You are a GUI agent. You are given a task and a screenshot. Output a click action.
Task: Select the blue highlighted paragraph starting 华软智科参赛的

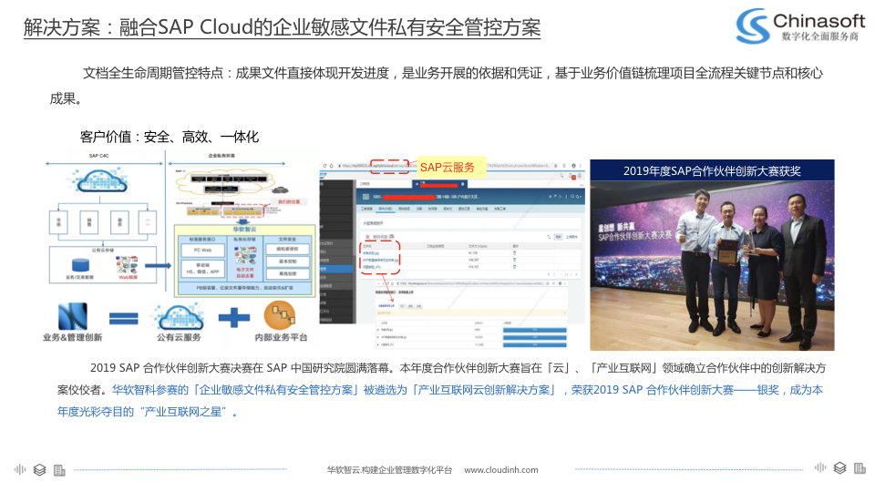coord(439,401)
